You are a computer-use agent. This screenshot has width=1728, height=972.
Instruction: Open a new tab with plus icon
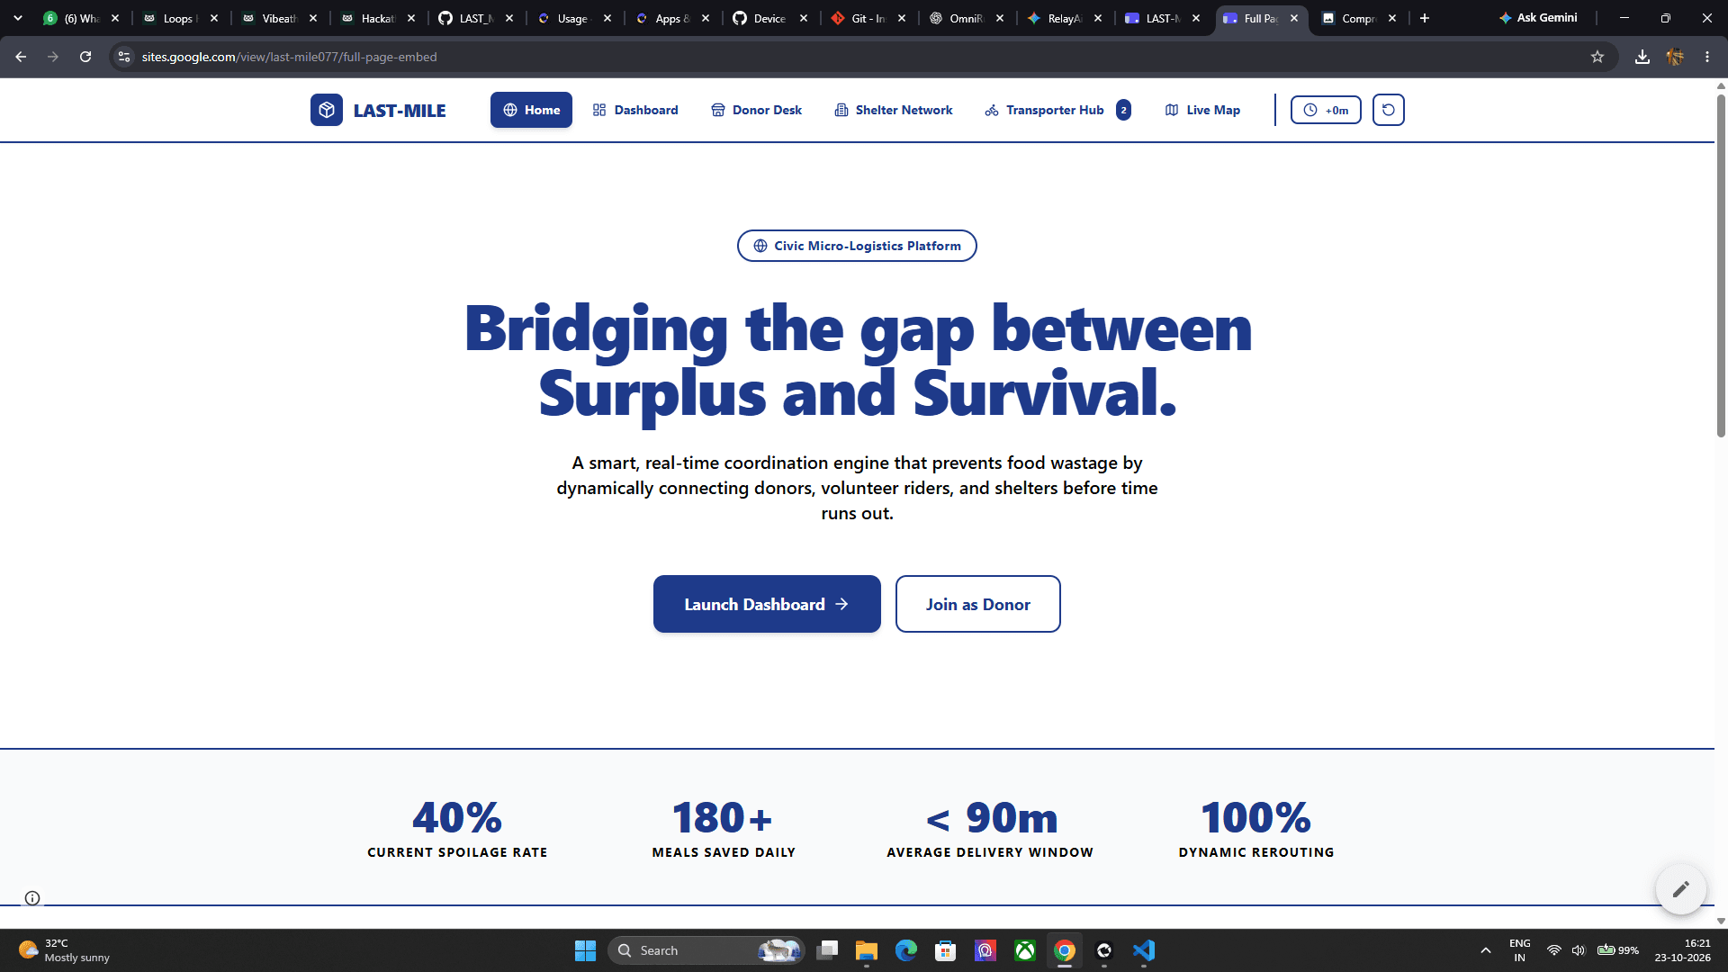(x=1425, y=18)
